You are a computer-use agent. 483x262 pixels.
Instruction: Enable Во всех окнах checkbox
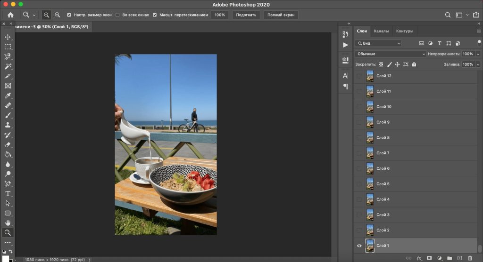(117, 15)
